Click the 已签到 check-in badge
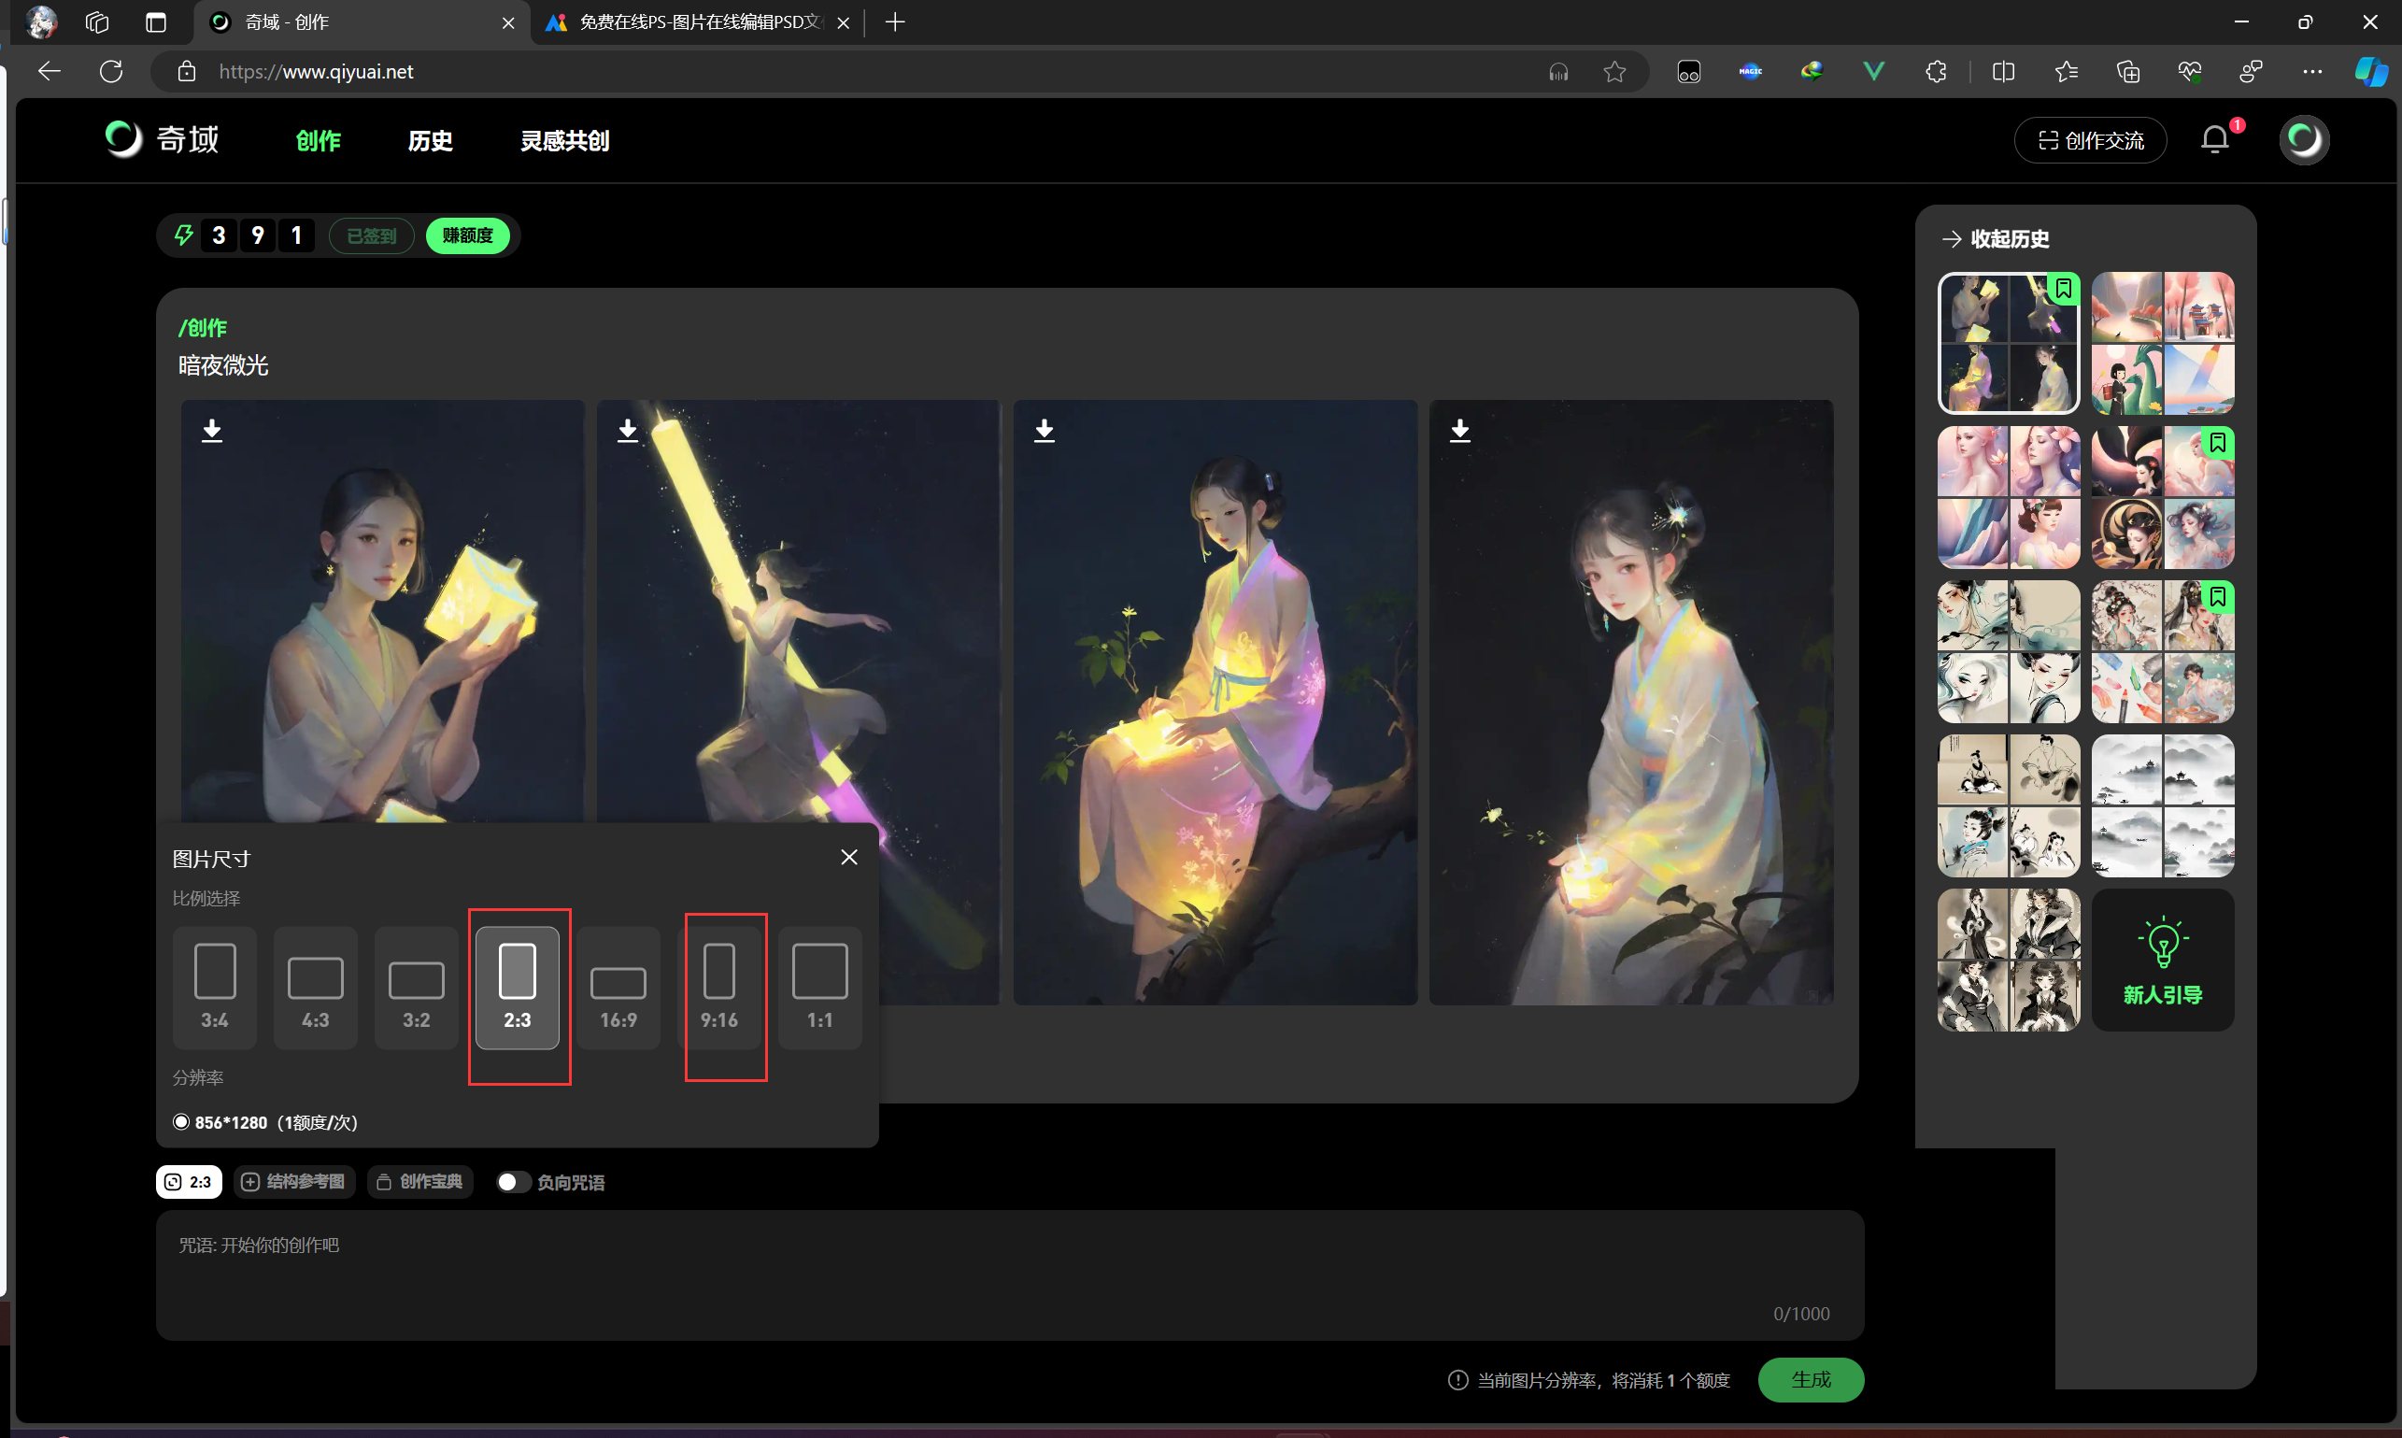This screenshot has height=1438, width=2402. [371, 235]
